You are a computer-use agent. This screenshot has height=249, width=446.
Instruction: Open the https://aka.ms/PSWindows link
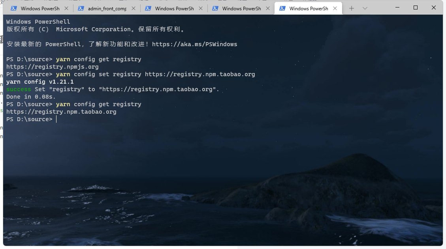pyautogui.click(x=194, y=44)
